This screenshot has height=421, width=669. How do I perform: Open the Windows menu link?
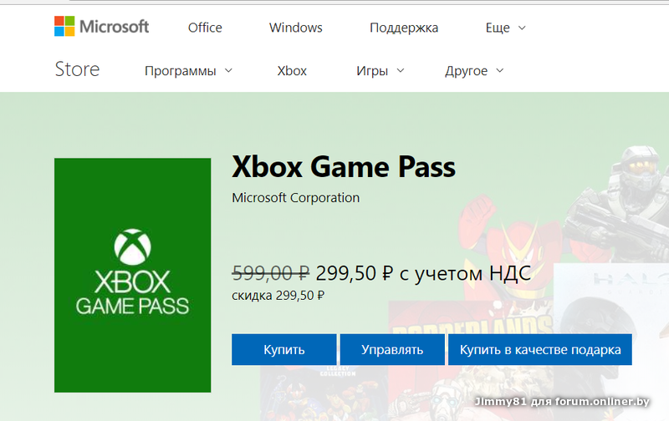pos(296,28)
